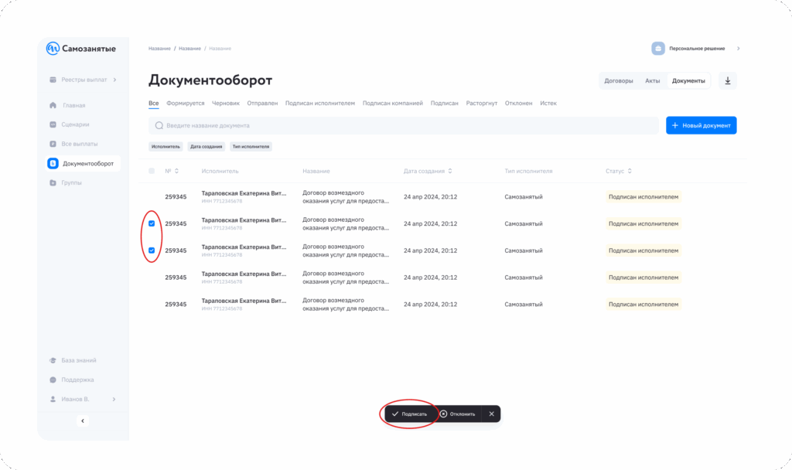Switch to the Черновик tab

click(226, 103)
